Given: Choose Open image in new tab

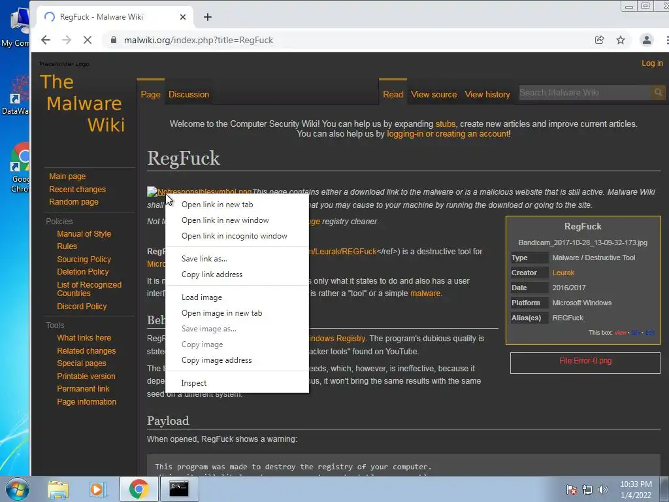Looking at the screenshot, I should tap(221, 313).
